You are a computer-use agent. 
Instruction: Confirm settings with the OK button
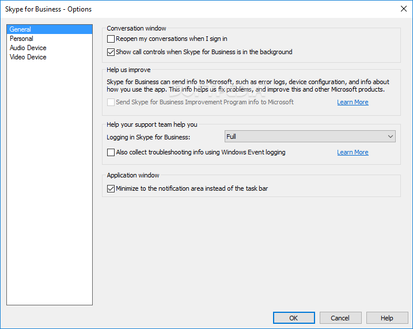coord(294,318)
